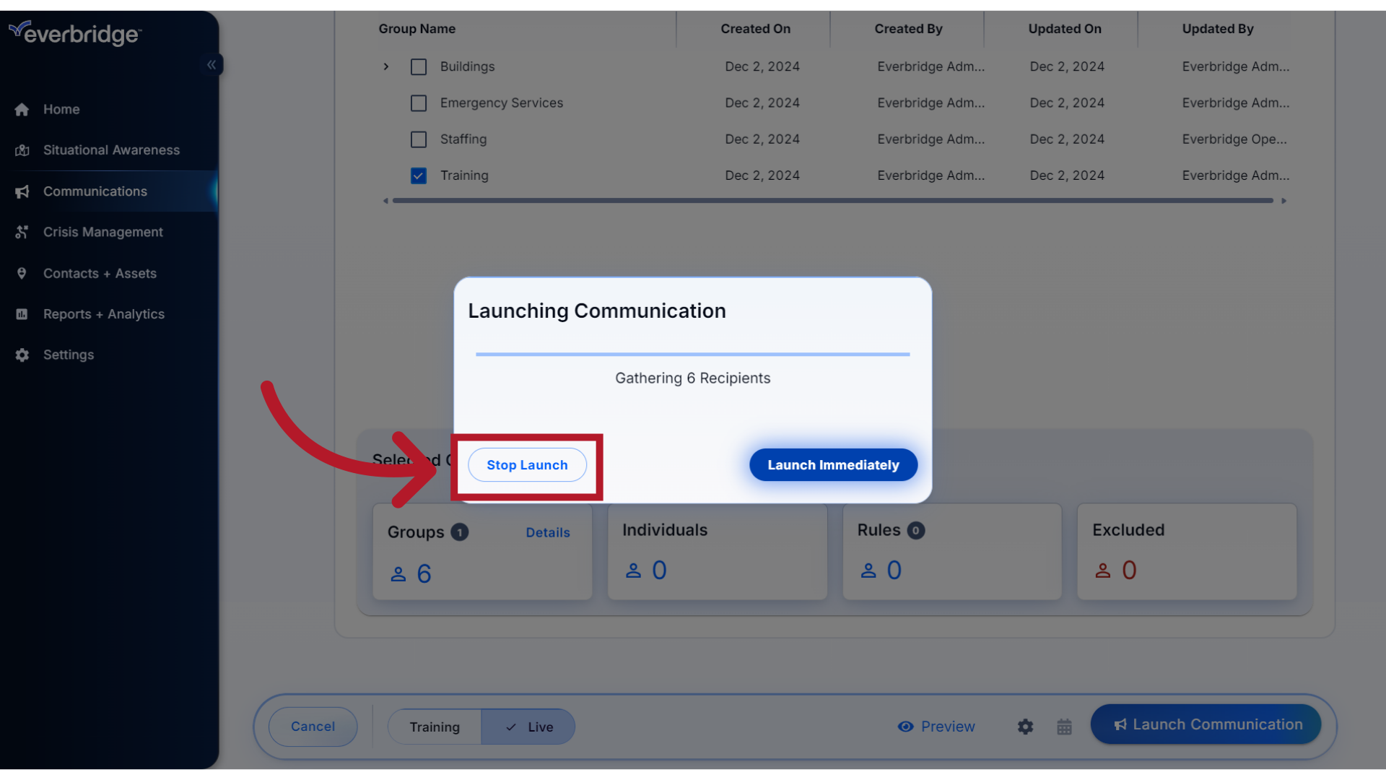
Task: Click the person icon under Rules
Action: (868, 571)
